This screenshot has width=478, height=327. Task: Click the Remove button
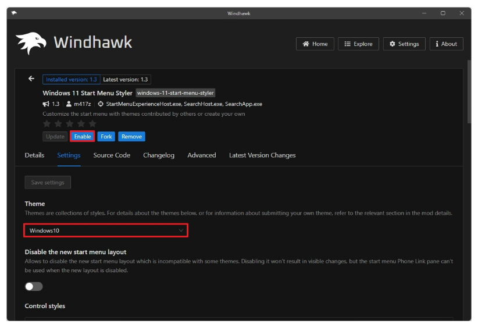[131, 137]
